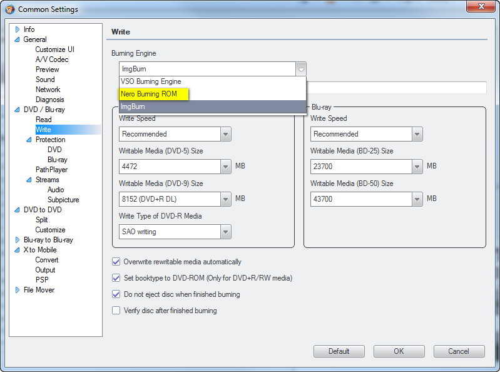Click the 23700 BD-25 size field

click(361, 167)
